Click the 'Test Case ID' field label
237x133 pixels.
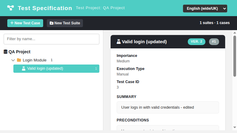128,82
